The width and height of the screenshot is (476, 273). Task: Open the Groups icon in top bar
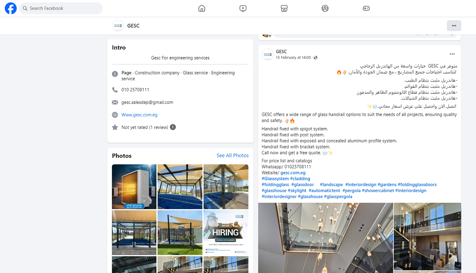[x=325, y=8]
